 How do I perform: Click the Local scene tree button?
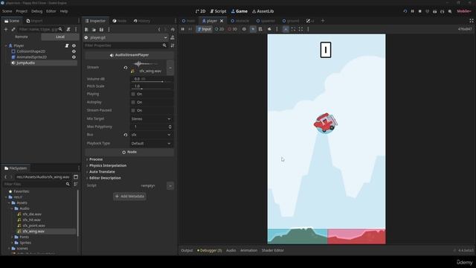[59, 36]
